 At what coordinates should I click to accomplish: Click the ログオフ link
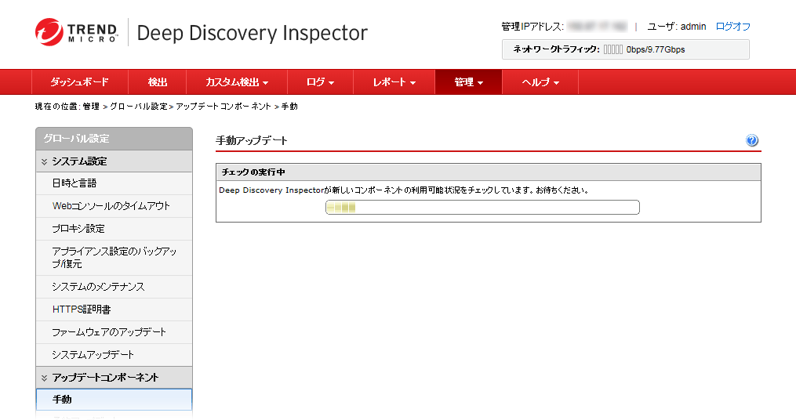pyautogui.click(x=732, y=27)
